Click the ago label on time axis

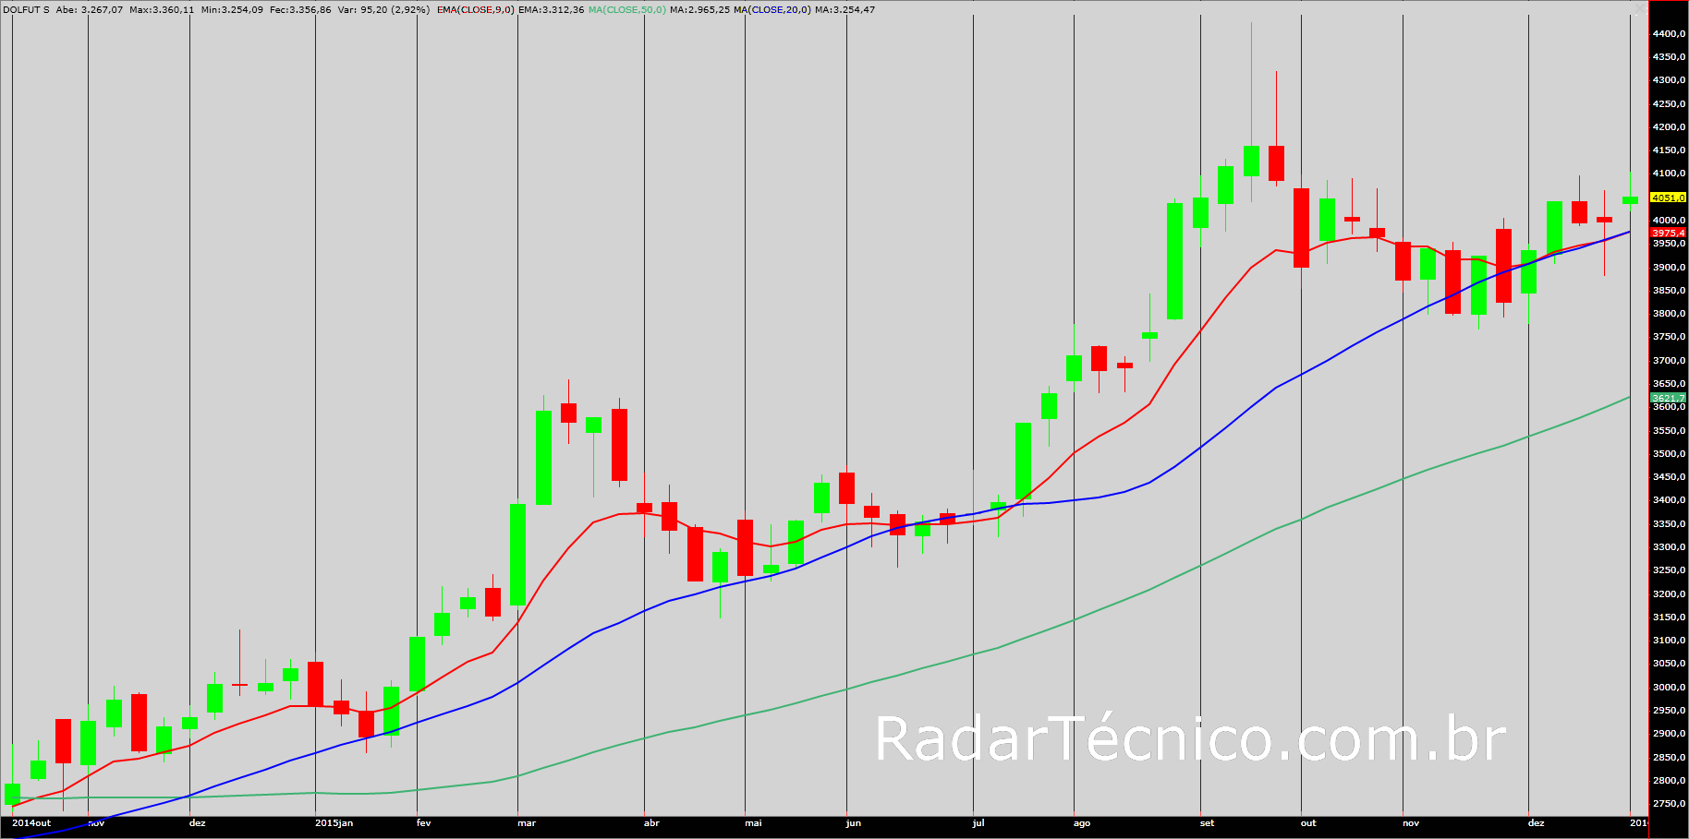pos(1082,822)
